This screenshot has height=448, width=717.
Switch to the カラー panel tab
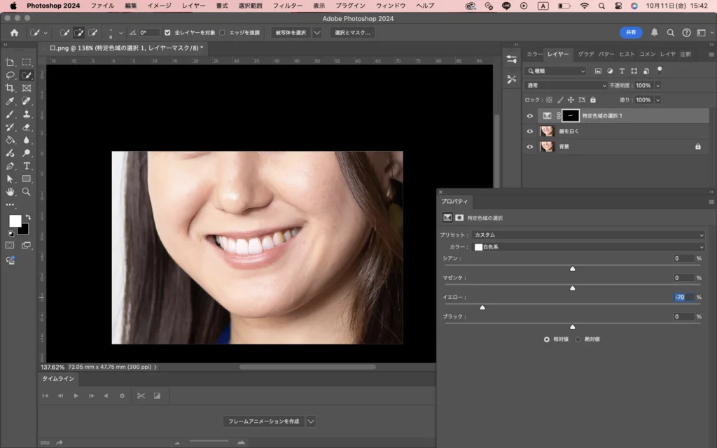tap(535, 54)
